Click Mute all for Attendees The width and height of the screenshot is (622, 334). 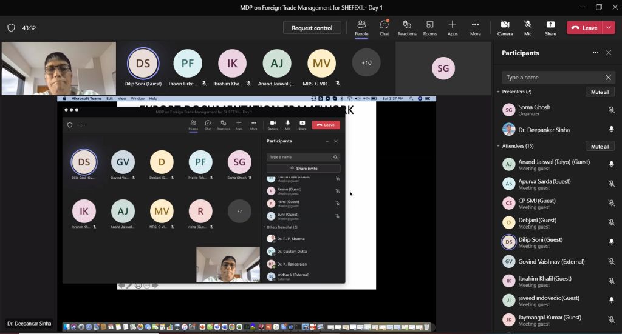600,146
